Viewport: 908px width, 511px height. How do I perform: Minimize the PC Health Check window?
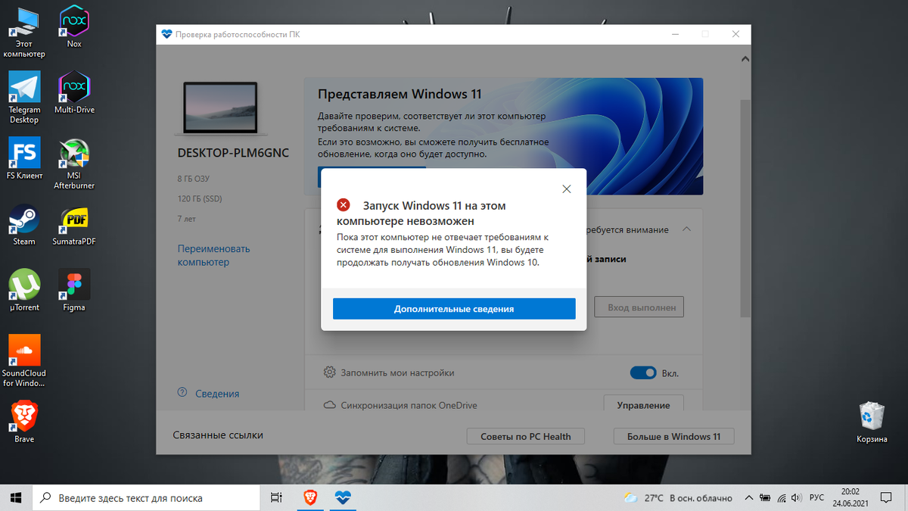click(675, 34)
